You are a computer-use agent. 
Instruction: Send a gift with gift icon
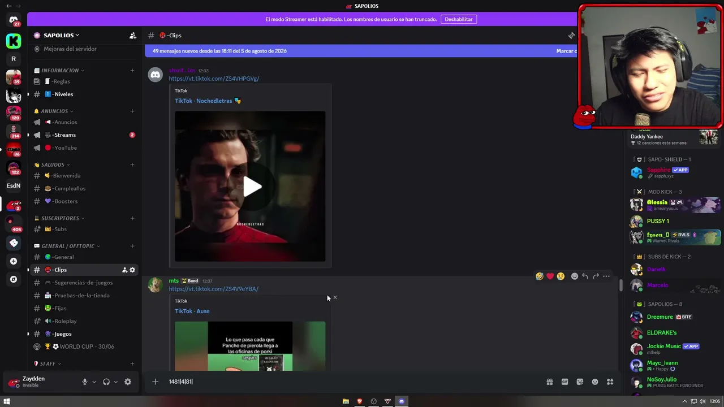tap(549, 382)
